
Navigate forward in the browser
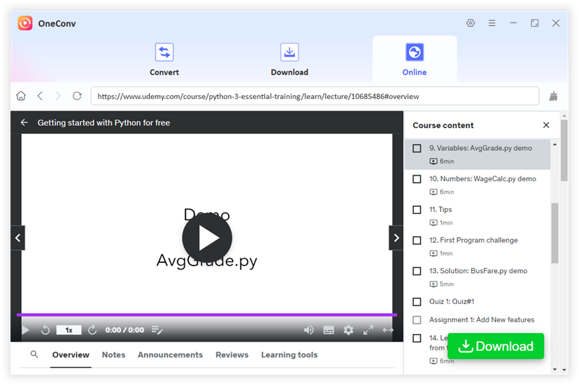click(x=58, y=96)
